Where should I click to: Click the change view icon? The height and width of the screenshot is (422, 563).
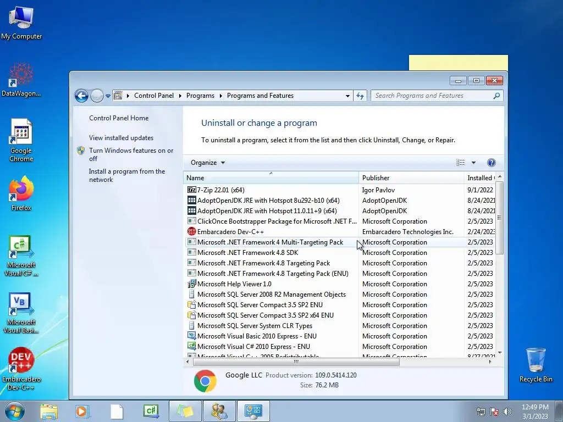click(x=460, y=163)
